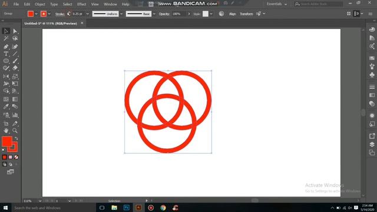Viewport: 377px width, 212px height.
Task: Set paint mode to Color
Action: pos(4,157)
